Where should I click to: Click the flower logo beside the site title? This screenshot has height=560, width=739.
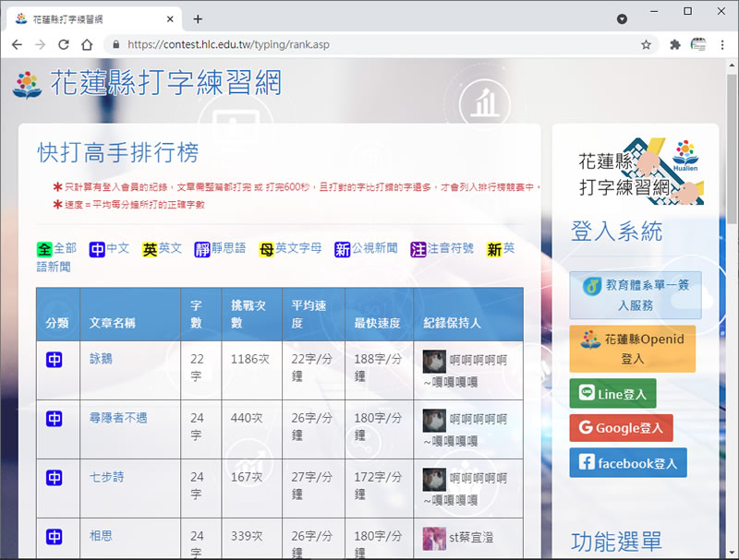tap(27, 85)
